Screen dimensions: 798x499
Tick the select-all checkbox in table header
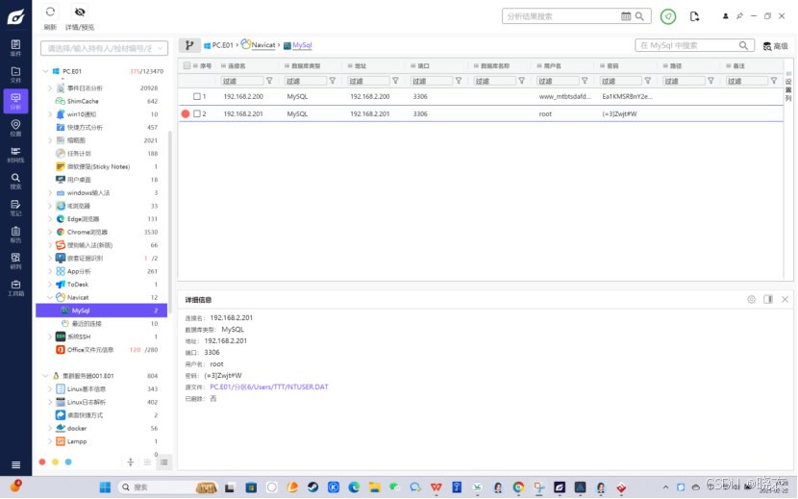(187, 65)
